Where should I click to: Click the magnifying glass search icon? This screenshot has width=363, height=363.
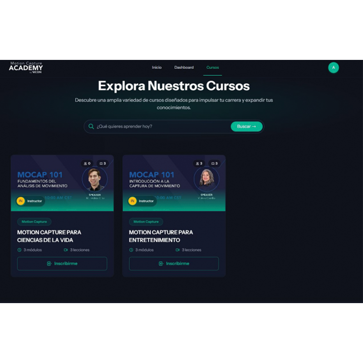coord(91,127)
